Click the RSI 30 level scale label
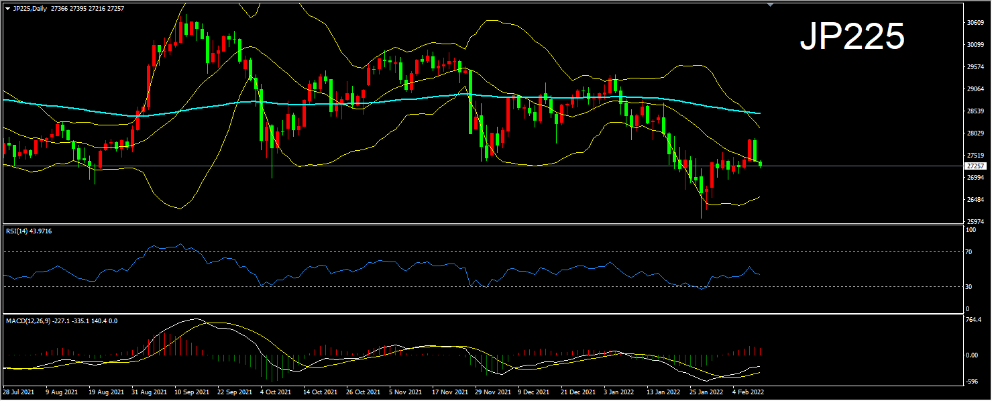 [x=969, y=287]
